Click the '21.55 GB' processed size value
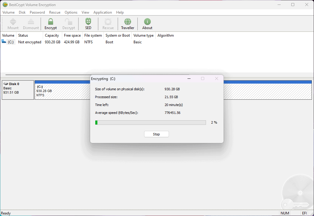The width and height of the screenshot is (314, 216). tap(171, 97)
